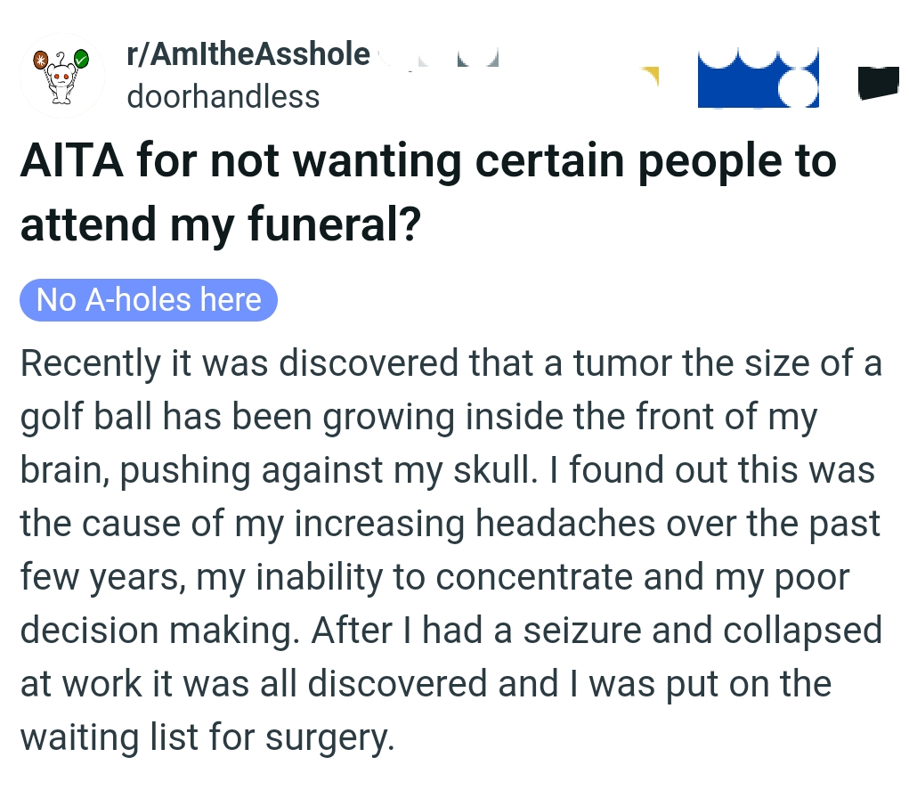909x798 pixels.
Task: Open the post titled 'AITA for not wanting certain people...'
Action: point(429,191)
